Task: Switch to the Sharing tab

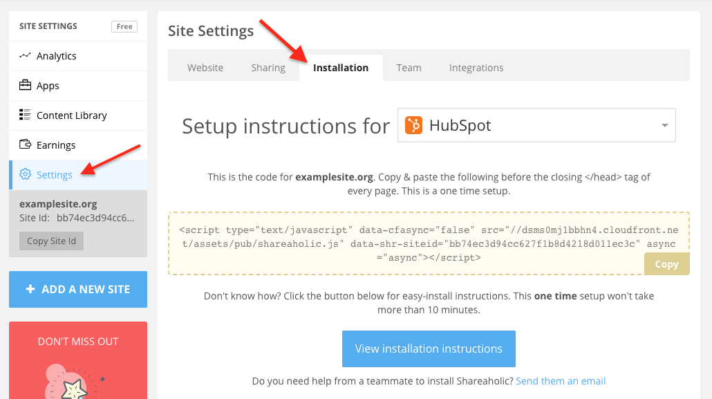Action: (x=268, y=68)
